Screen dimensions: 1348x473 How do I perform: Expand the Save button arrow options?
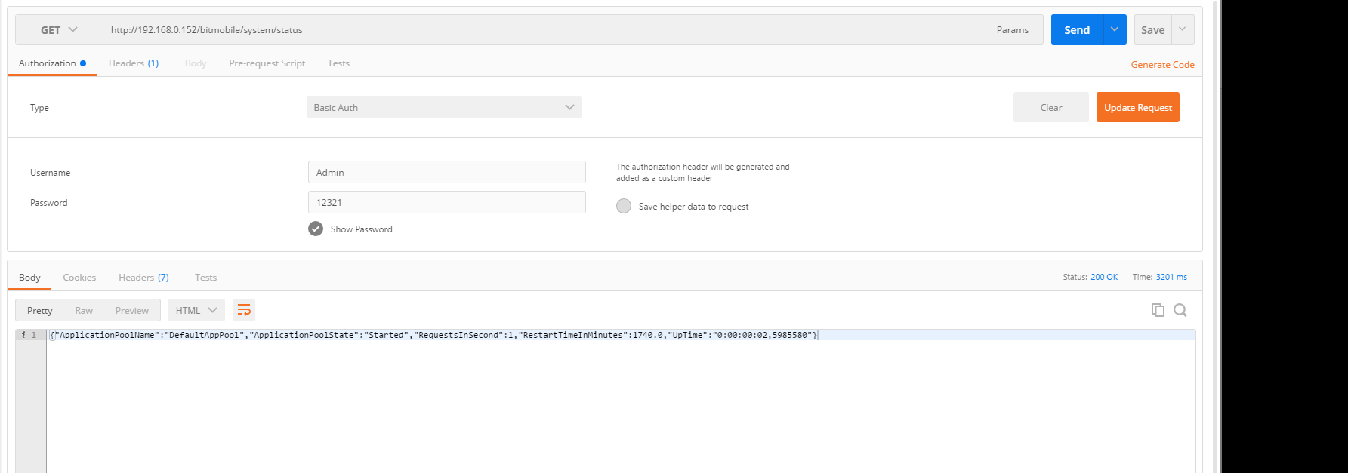[1182, 29]
